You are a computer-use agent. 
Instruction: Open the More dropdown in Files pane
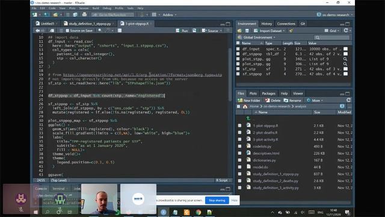[315, 101]
